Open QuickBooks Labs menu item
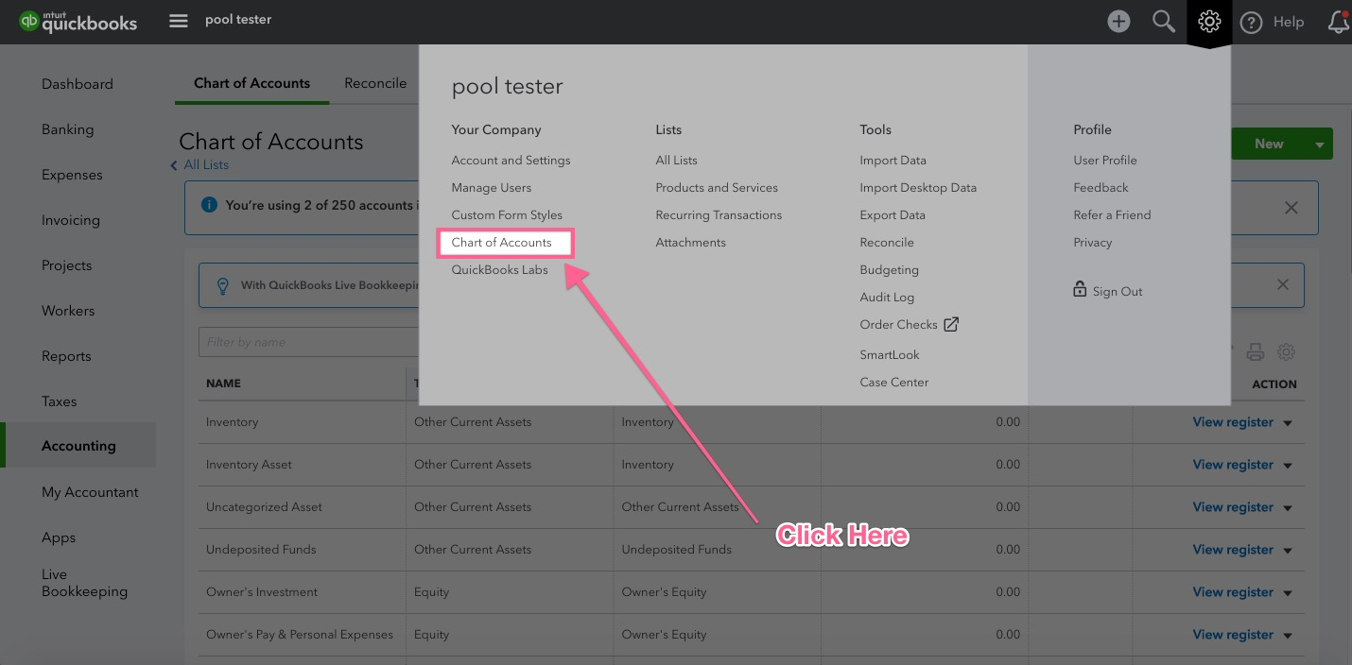1352x665 pixels. [x=499, y=270]
